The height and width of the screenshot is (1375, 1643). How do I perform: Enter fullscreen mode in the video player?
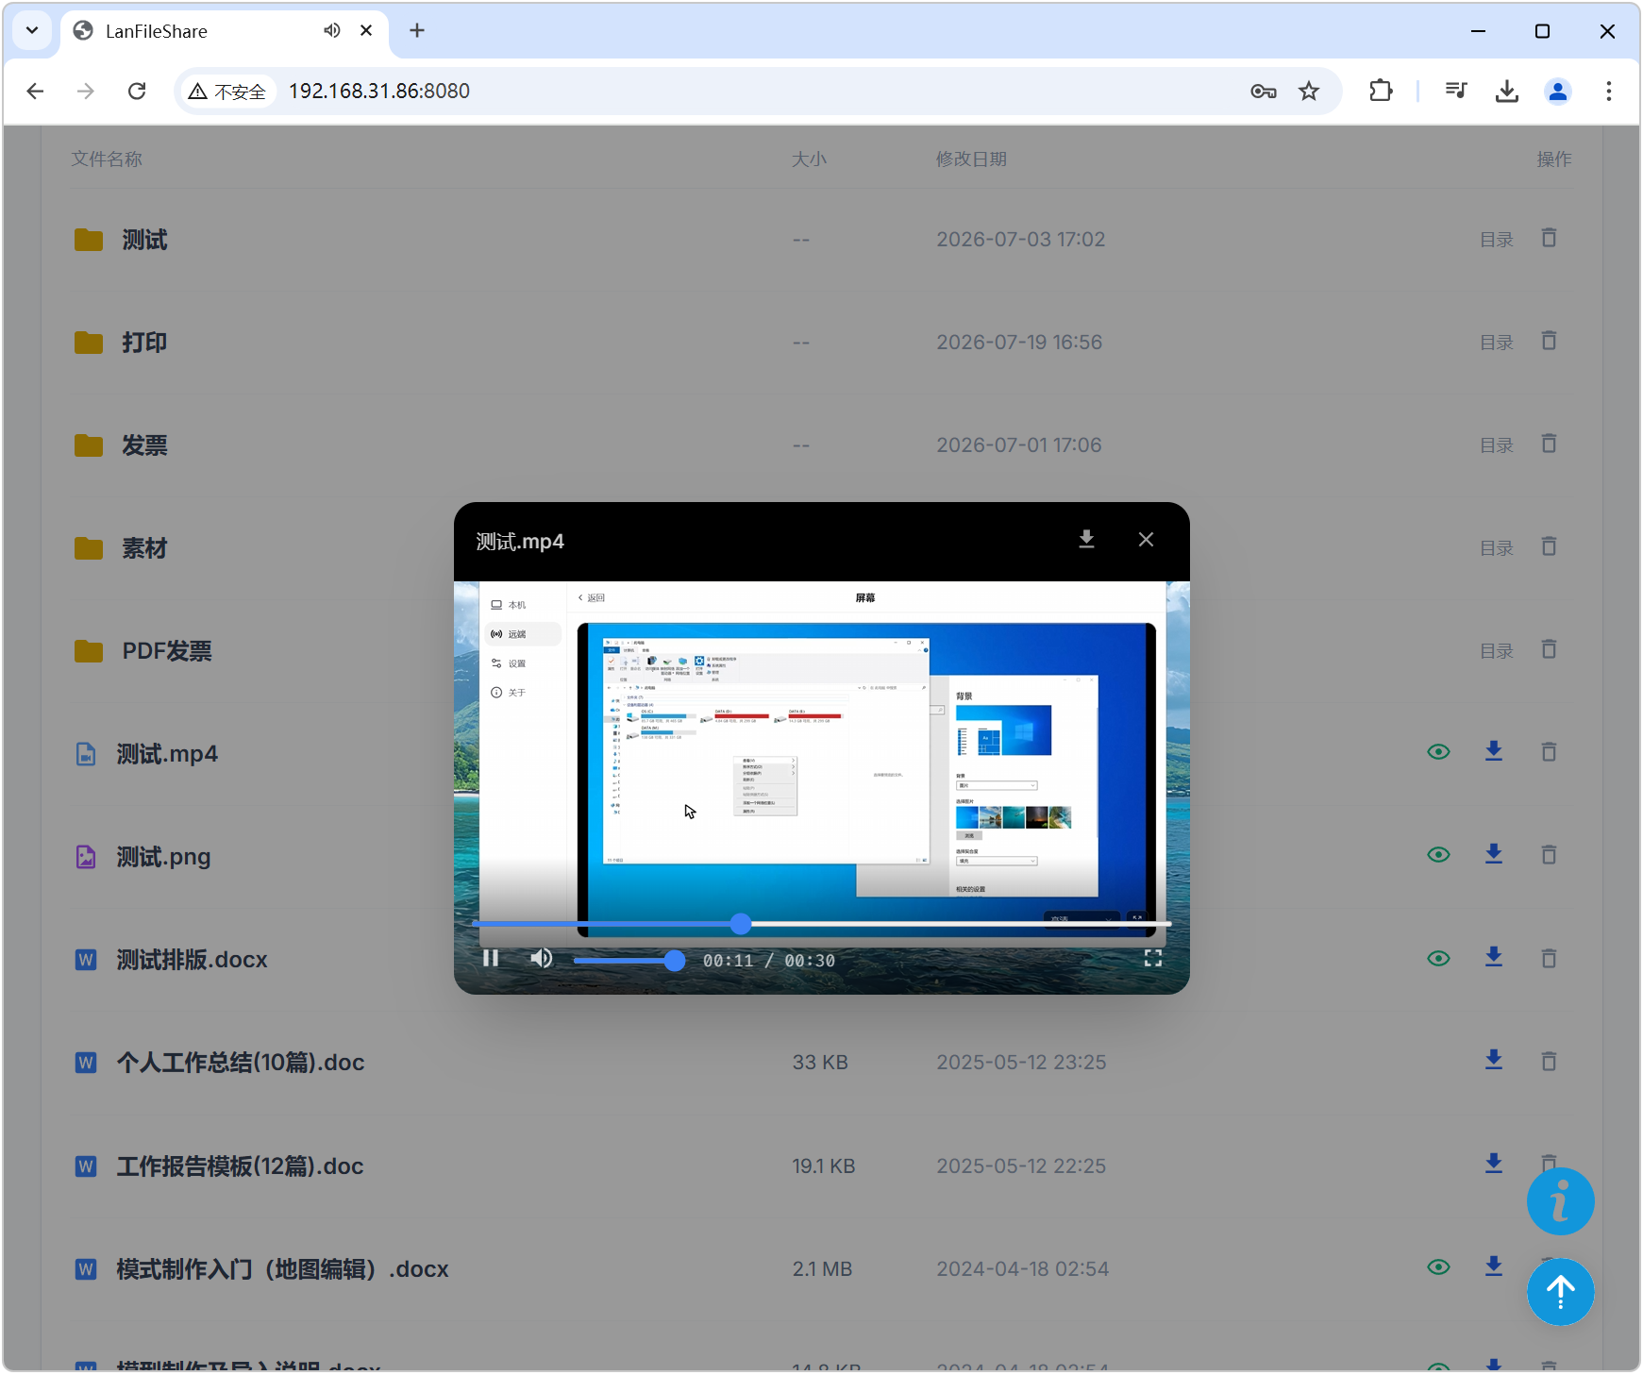pyautogui.click(x=1152, y=959)
